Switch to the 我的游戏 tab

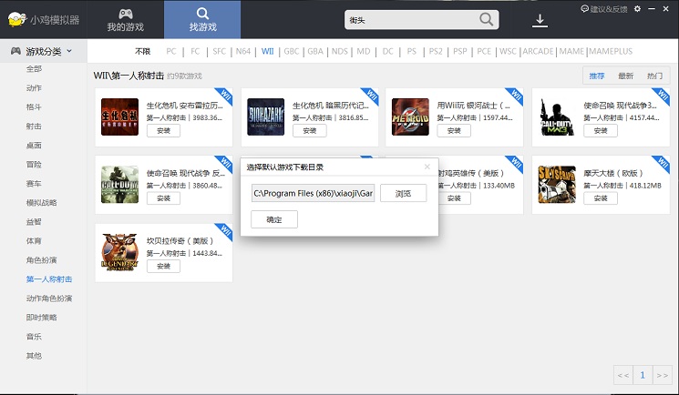point(126,19)
